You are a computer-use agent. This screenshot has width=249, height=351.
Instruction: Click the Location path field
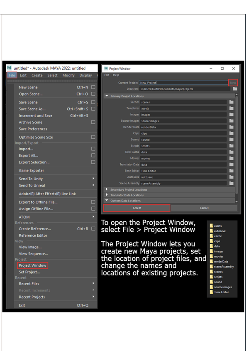click(185, 89)
